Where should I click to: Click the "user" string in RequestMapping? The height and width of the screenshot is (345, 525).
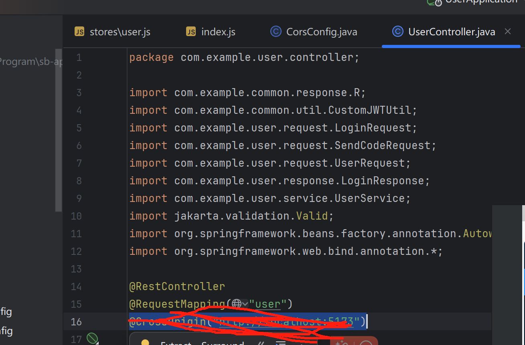[268, 304]
